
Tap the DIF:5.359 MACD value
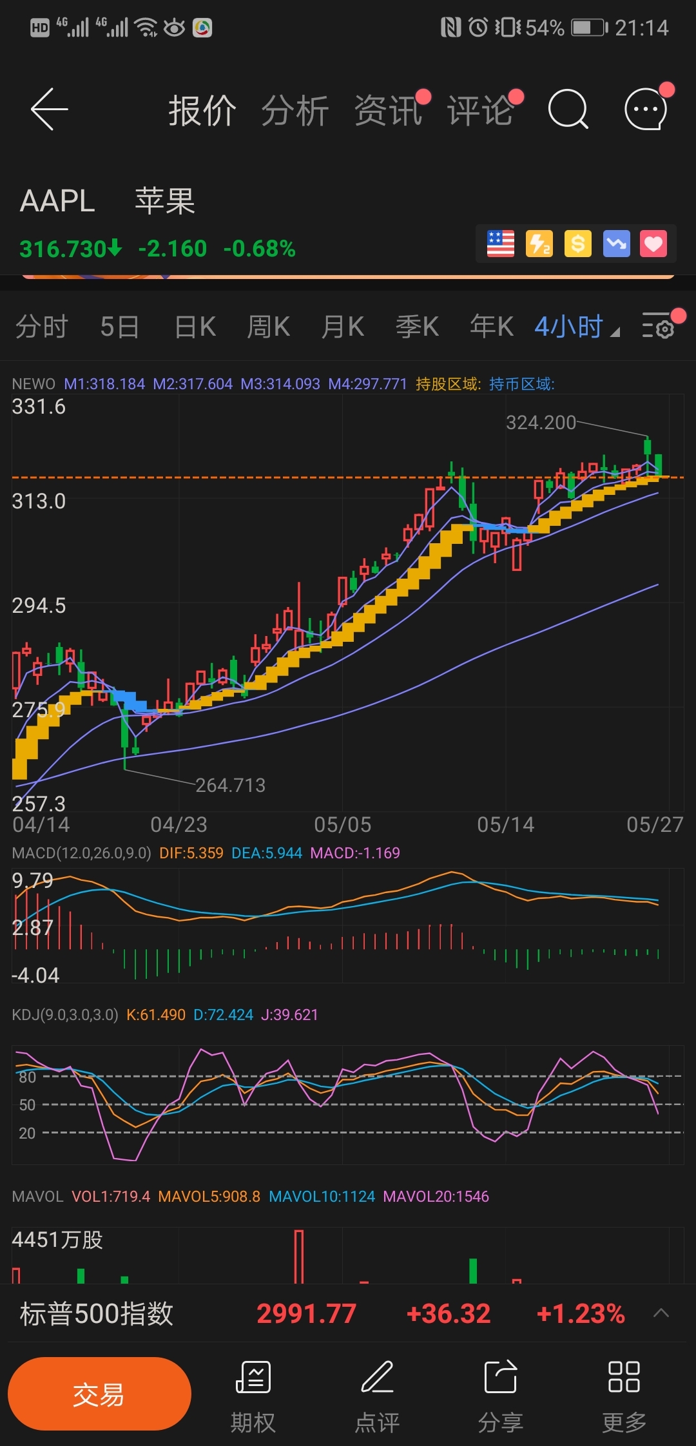[191, 853]
